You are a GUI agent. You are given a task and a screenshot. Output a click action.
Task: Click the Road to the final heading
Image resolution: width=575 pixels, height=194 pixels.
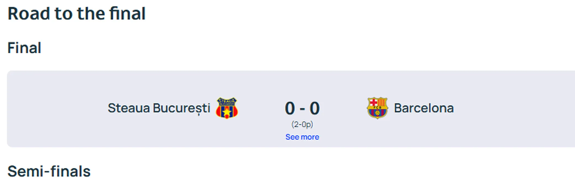click(76, 13)
